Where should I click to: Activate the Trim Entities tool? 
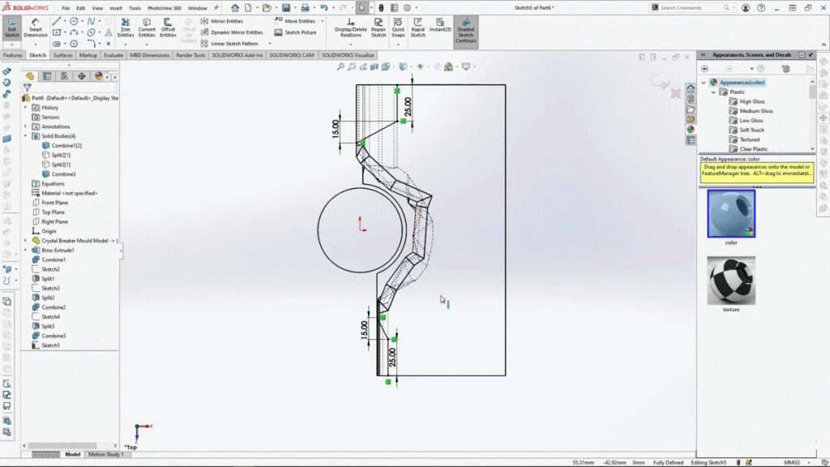pos(126,28)
